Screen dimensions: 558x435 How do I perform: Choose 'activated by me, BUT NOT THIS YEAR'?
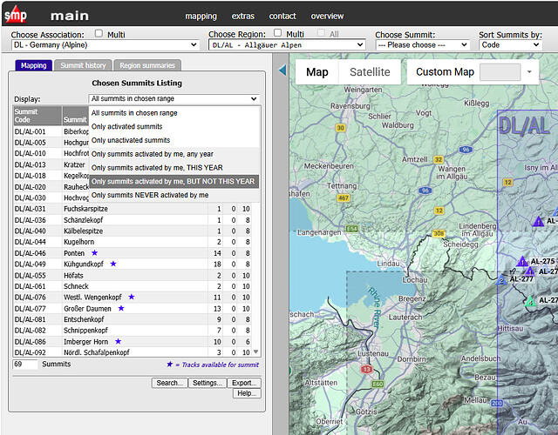174,182
